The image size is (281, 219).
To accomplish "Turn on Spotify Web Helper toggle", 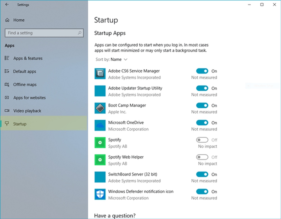I will point(202,157).
